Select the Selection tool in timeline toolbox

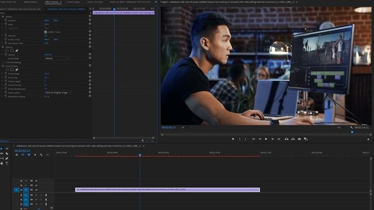pos(2,149)
